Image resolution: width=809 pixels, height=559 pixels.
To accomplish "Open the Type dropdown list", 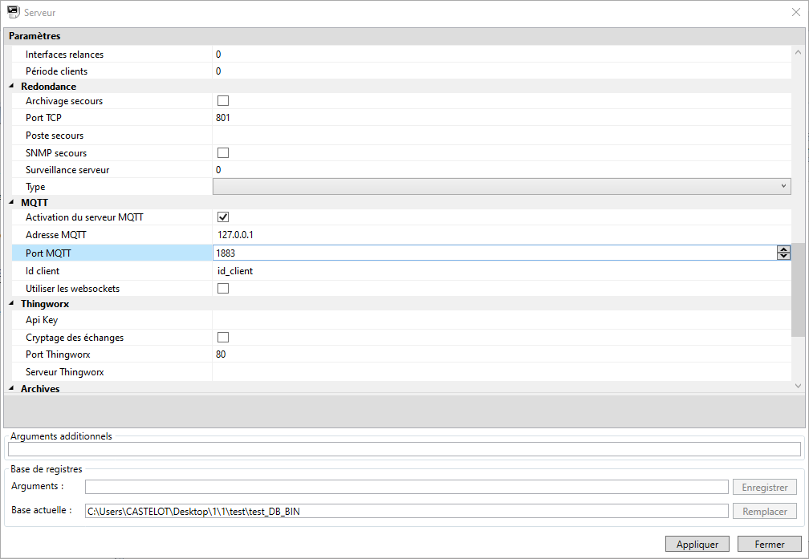I will pos(784,187).
